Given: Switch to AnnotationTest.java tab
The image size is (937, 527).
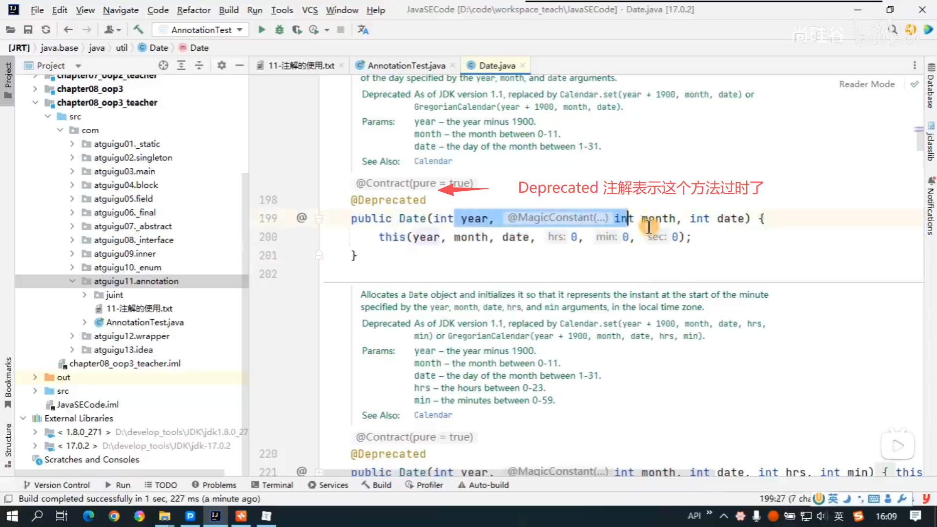Looking at the screenshot, I should tap(406, 65).
